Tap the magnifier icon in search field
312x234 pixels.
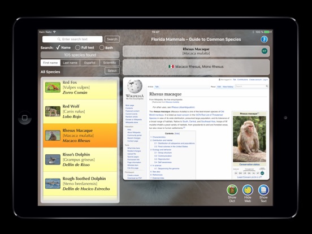tap(59, 39)
